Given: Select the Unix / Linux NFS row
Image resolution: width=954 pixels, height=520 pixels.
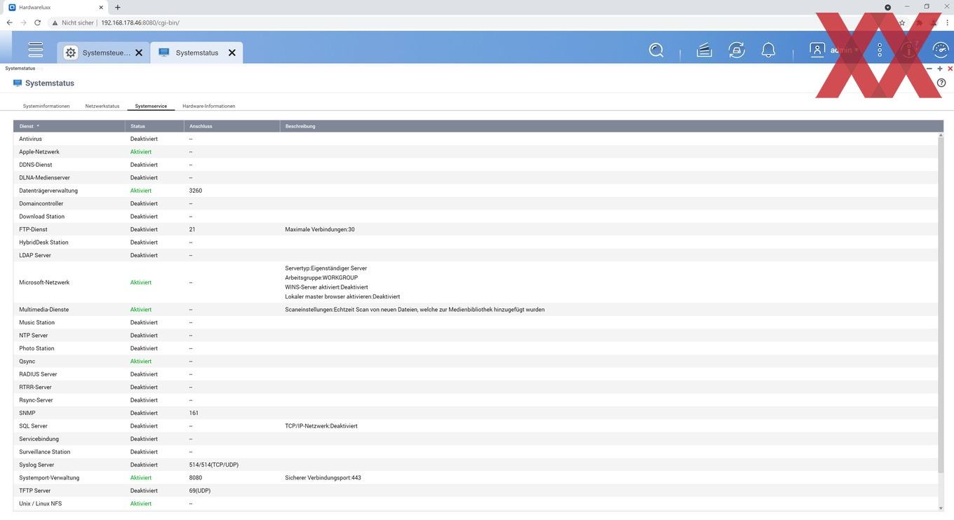Looking at the screenshot, I should 476,504.
